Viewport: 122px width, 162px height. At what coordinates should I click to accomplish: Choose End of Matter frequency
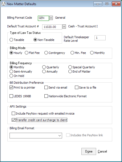point(70,72)
